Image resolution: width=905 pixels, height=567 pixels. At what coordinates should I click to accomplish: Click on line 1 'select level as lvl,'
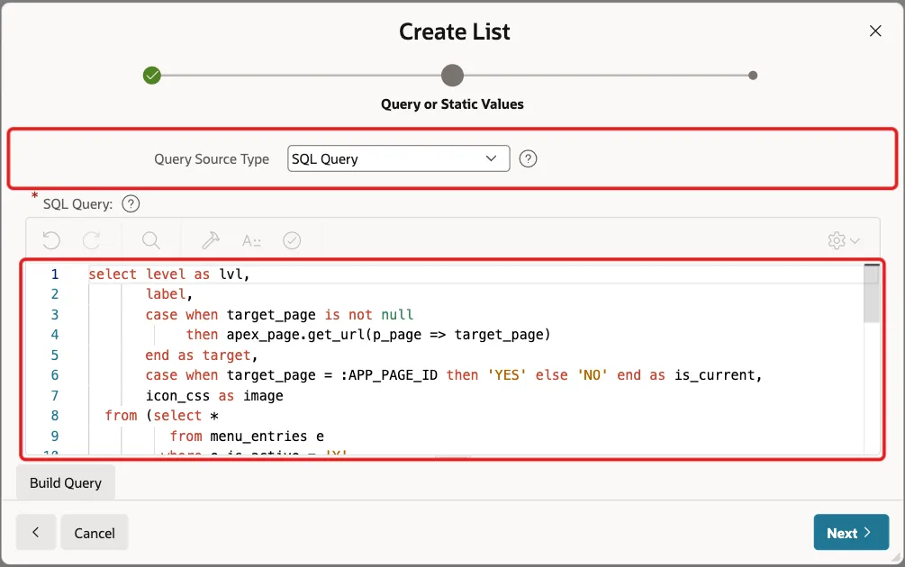tap(168, 274)
